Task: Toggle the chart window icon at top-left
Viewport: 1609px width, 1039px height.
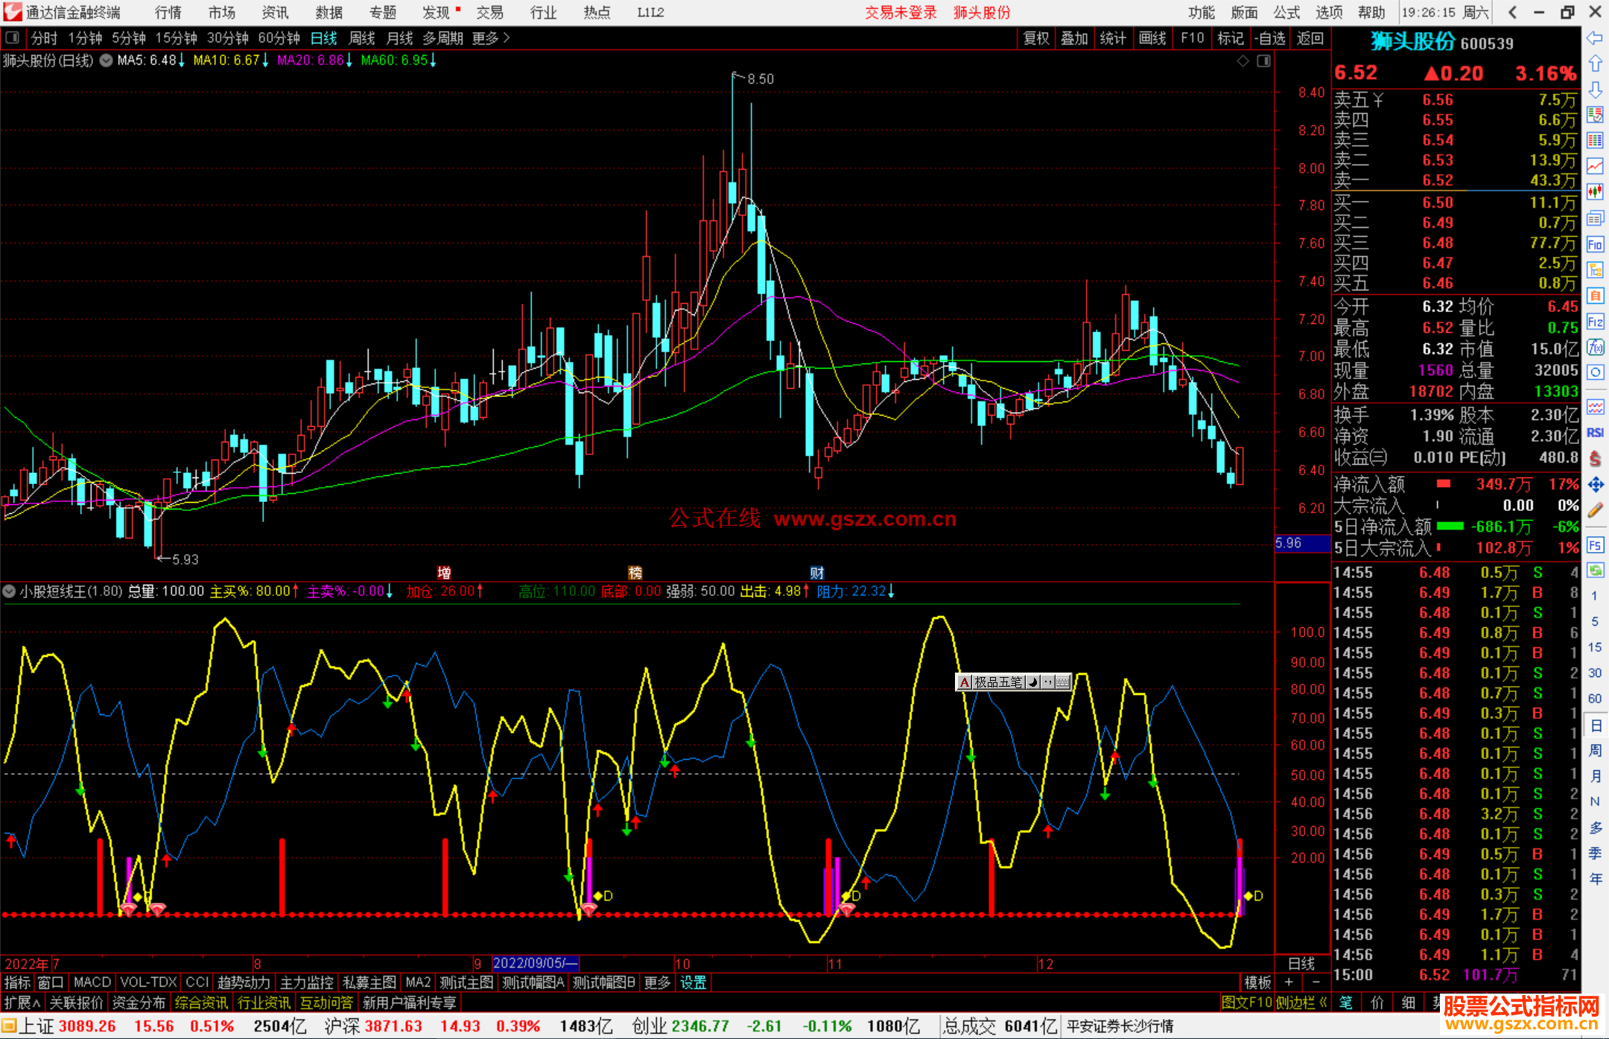Action: click(13, 38)
